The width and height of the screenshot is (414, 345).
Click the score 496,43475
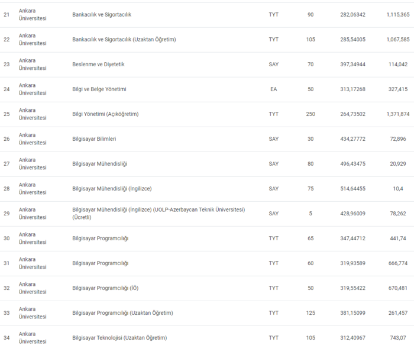pyautogui.click(x=352, y=164)
